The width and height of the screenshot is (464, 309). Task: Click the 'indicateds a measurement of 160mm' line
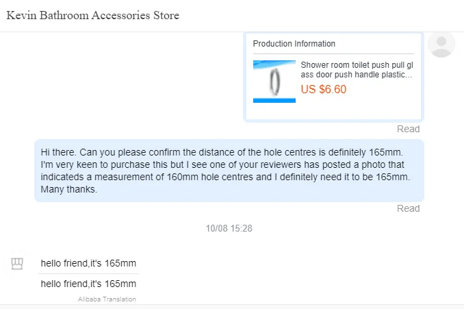coord(225,177)
